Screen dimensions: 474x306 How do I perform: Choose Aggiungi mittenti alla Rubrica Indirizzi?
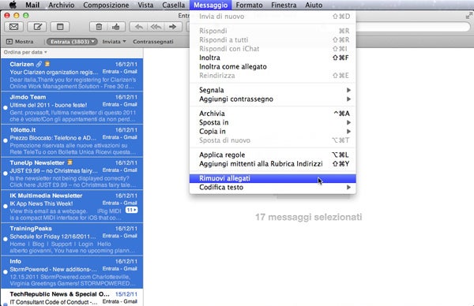(273, 164)
